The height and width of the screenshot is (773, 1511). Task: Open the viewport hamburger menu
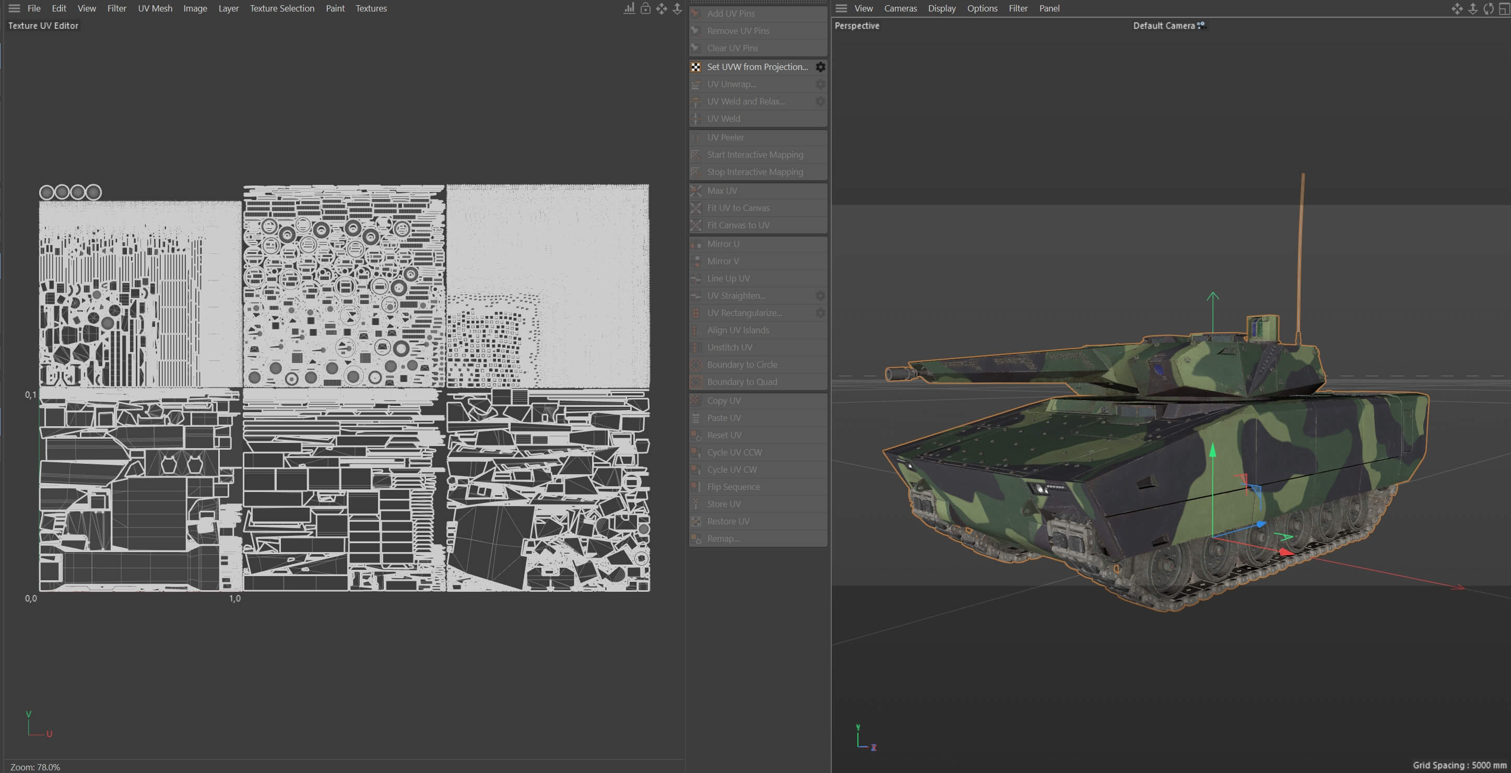pos(841,8)
